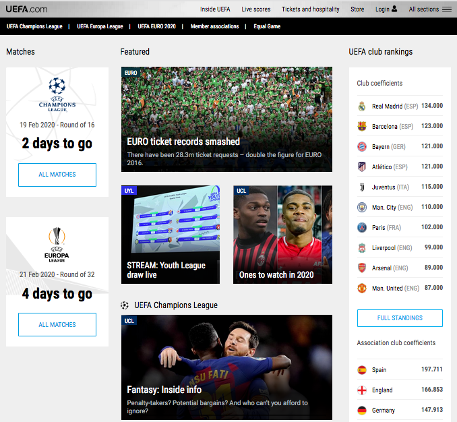Select UEFA EURO 2020 in black bar
The height and width of the screenshot is (422, 457).
[157, 26]
